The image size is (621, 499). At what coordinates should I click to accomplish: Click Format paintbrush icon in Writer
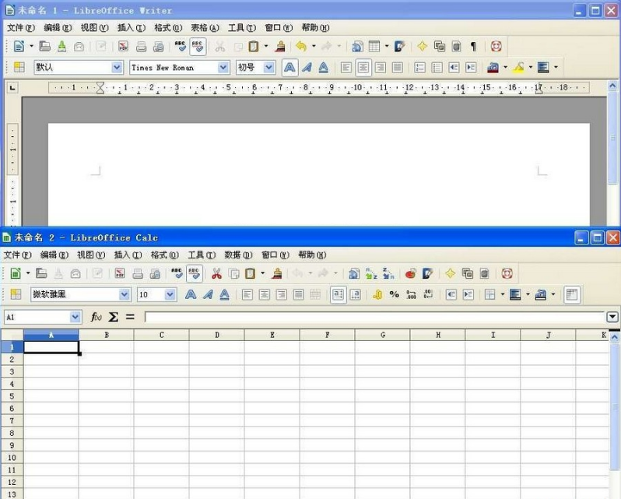click(x=280, y=47)
